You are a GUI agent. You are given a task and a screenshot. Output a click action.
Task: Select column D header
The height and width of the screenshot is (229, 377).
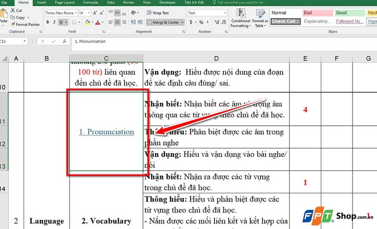[216, 58]
